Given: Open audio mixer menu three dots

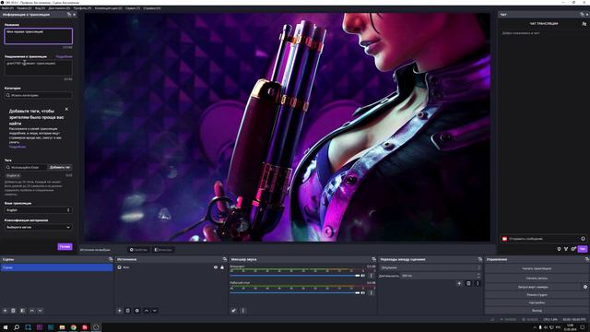Looking at the screenshot, I should pos(242,311).
